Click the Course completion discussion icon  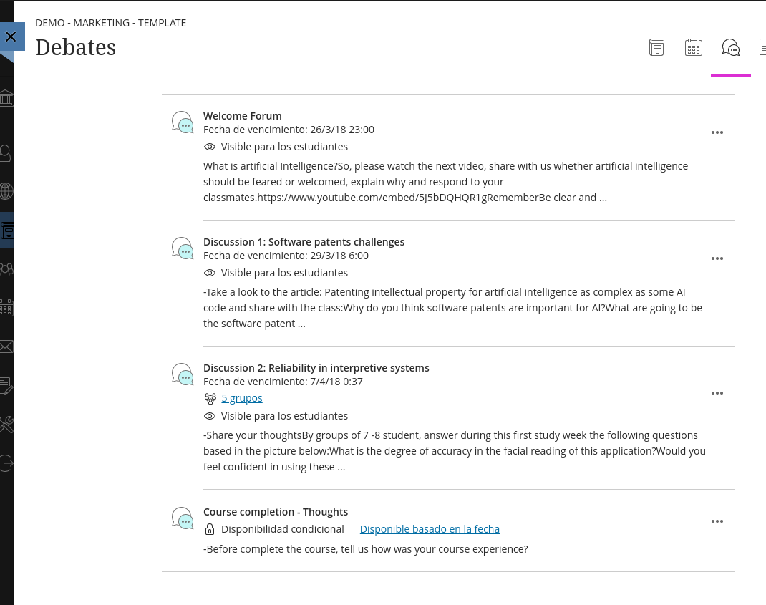(x=183, y=518)
